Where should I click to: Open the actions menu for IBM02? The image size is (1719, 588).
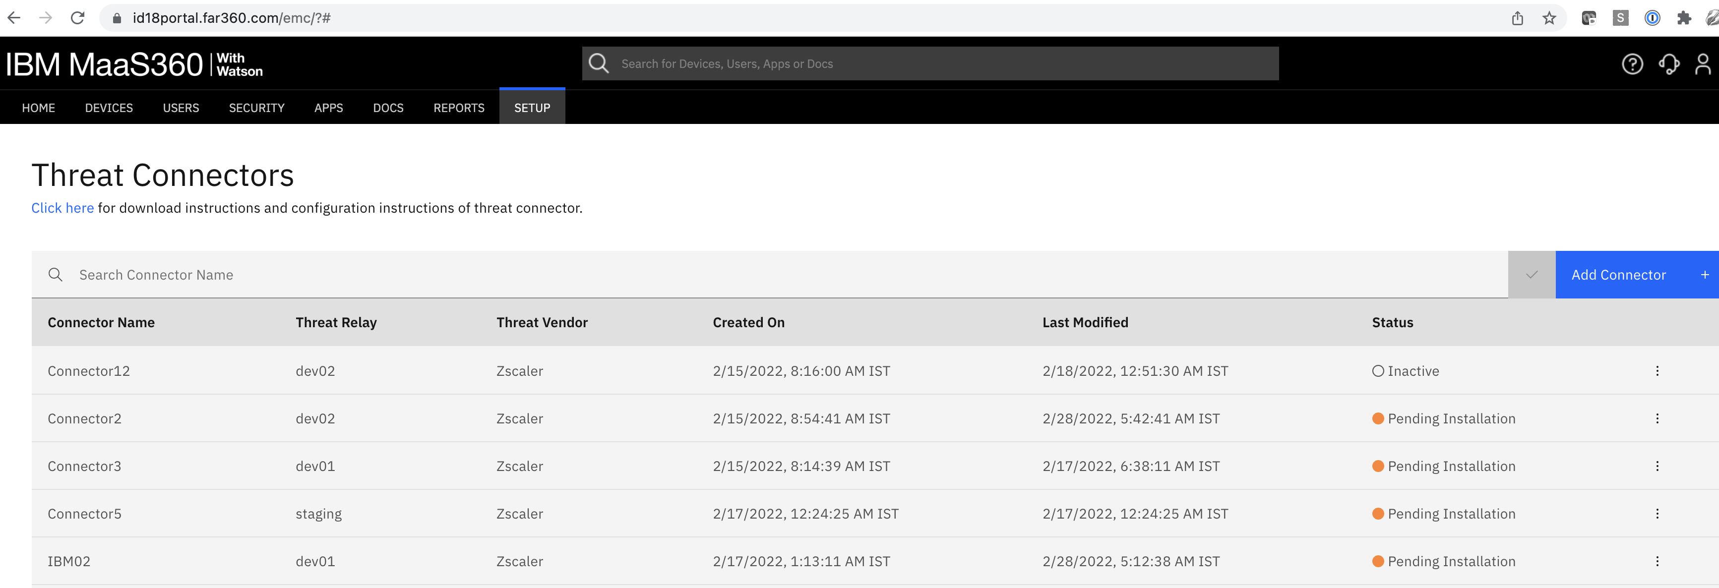[x=1657, y=561]
